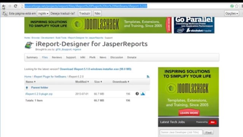Click the Traduzir button

click(x=85, y=13)
